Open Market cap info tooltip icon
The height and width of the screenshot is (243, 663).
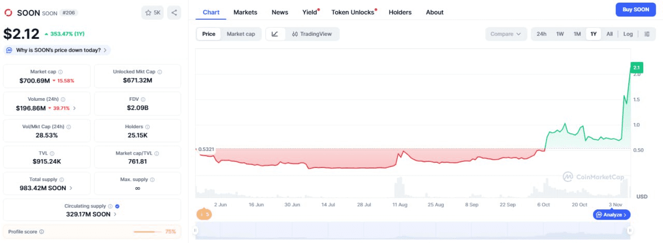point(61,72)
